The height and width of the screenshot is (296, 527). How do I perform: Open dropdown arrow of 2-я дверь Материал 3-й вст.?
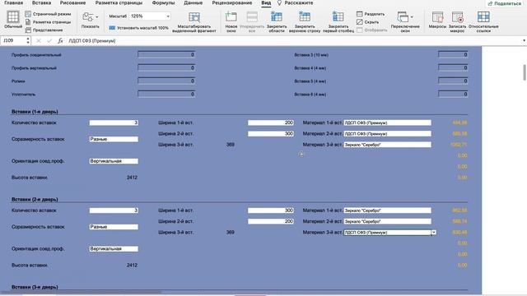point(434,232)
